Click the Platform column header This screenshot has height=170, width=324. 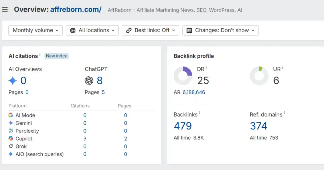18,106
